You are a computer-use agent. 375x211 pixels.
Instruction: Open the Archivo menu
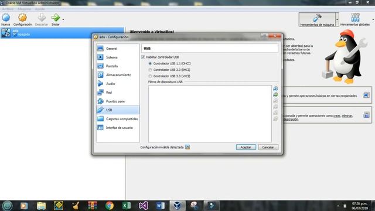click(x=8, y=9)
